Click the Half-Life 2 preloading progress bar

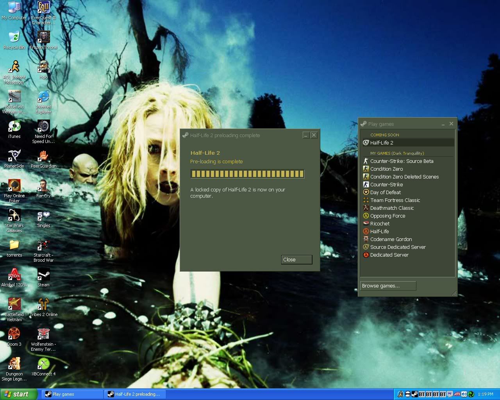(247, 174)
